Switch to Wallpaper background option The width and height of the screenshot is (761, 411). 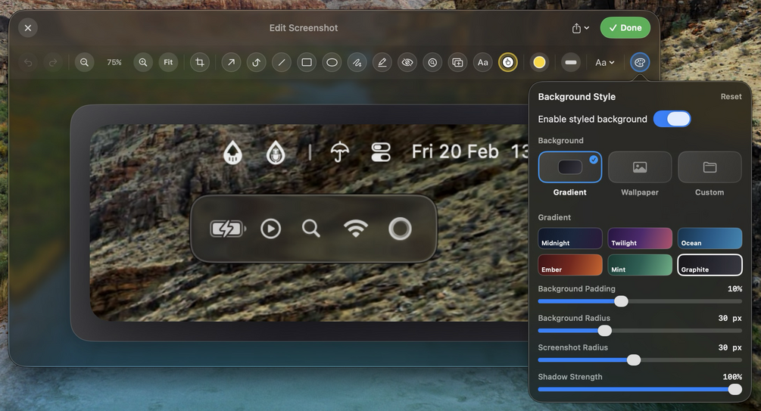[x=640, y=167]
